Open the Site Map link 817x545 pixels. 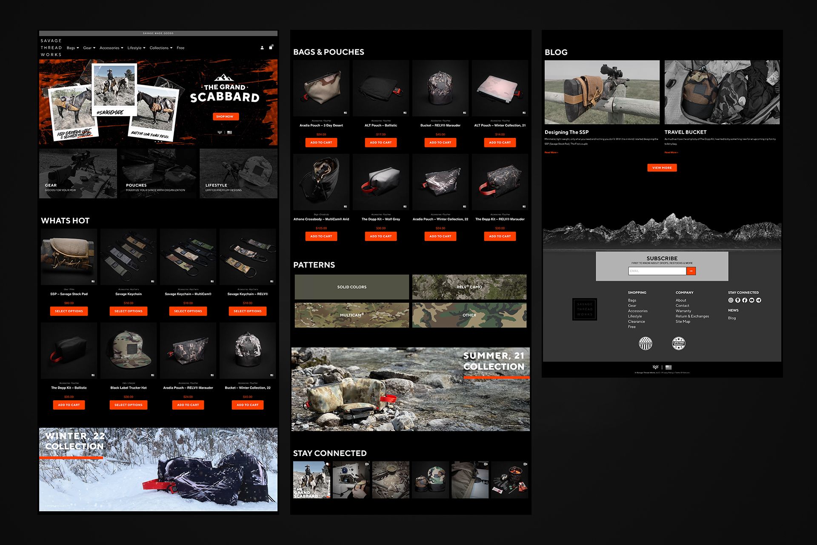[683, 321]
